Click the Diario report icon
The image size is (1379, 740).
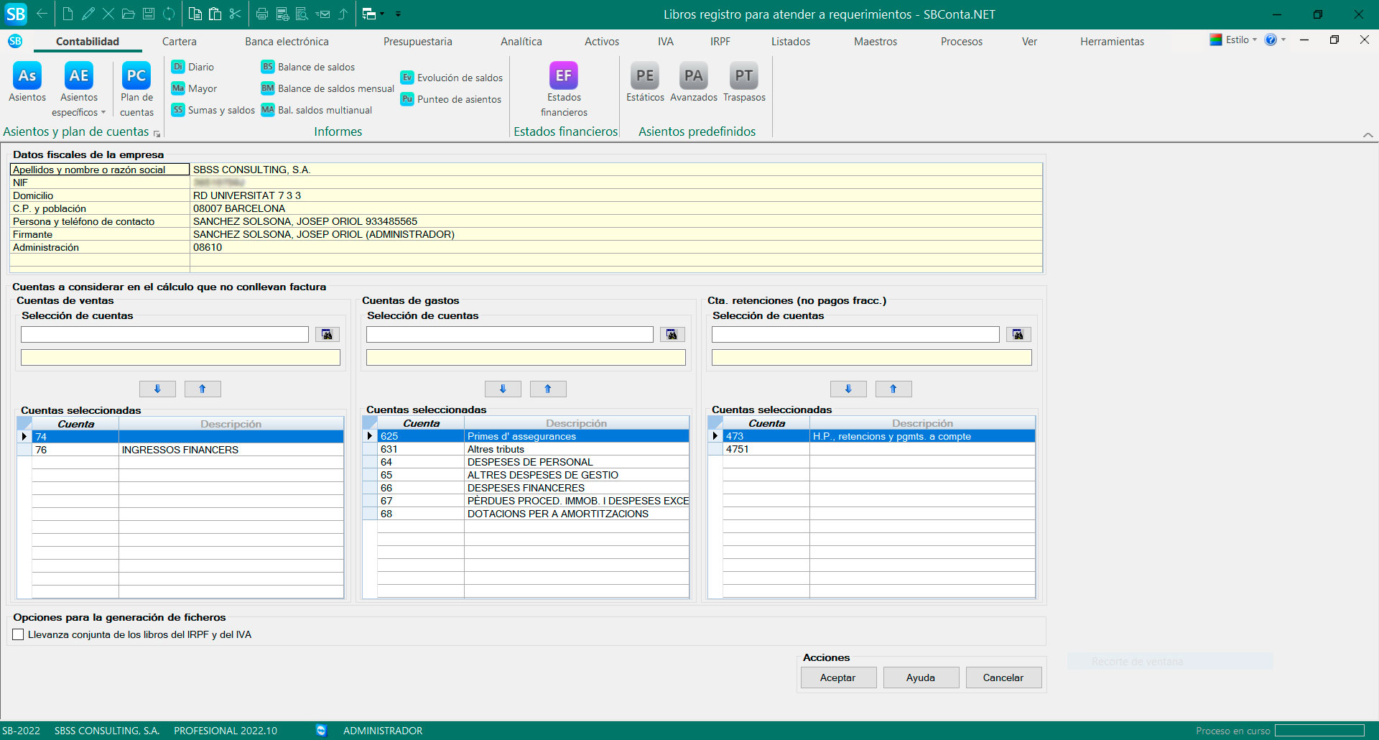tap(178, 67)
